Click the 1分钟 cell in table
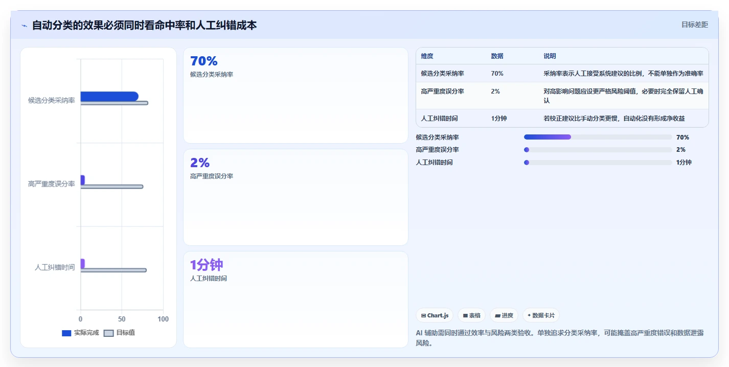This screenshot has height=367, width=729. coord(498,119)
